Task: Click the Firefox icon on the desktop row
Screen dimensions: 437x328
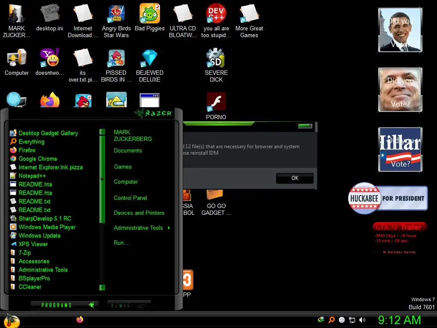Action: 50,100
